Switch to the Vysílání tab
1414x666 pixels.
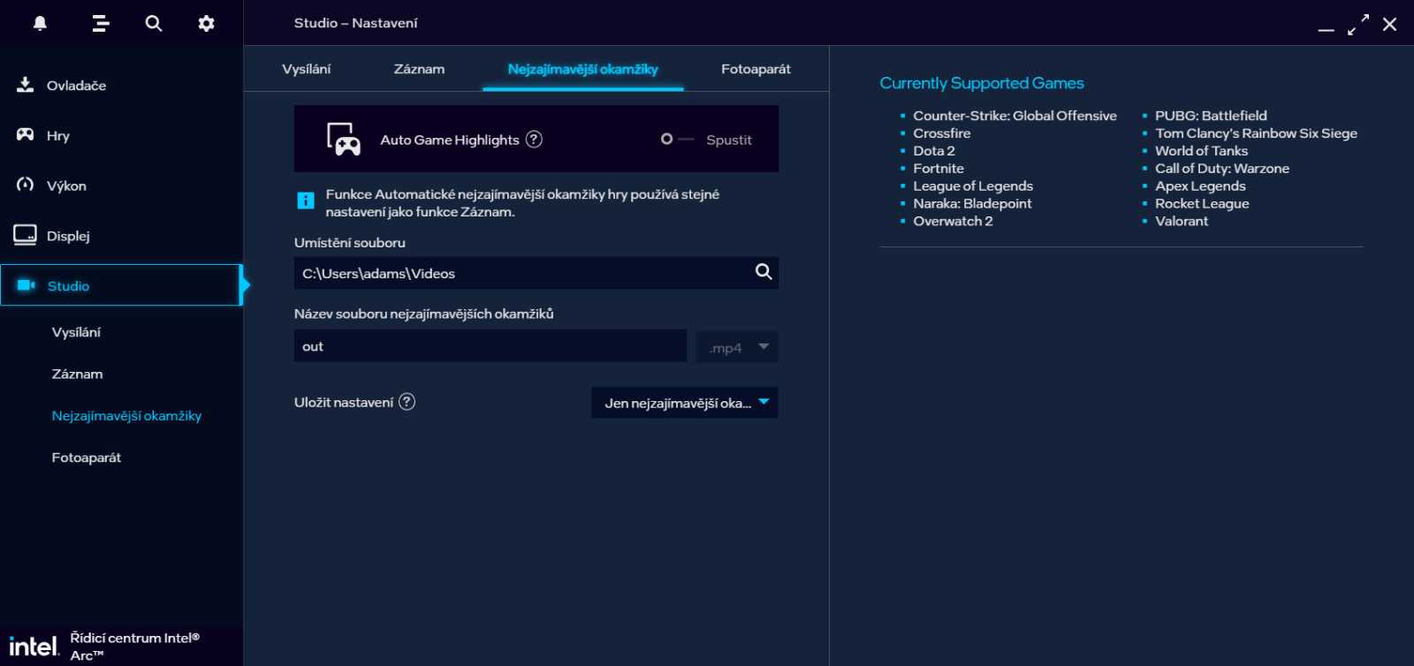tap(307, 69)
